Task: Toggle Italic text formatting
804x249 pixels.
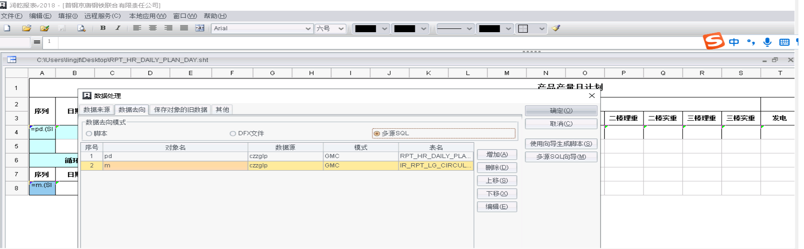Action: point(118,28)
